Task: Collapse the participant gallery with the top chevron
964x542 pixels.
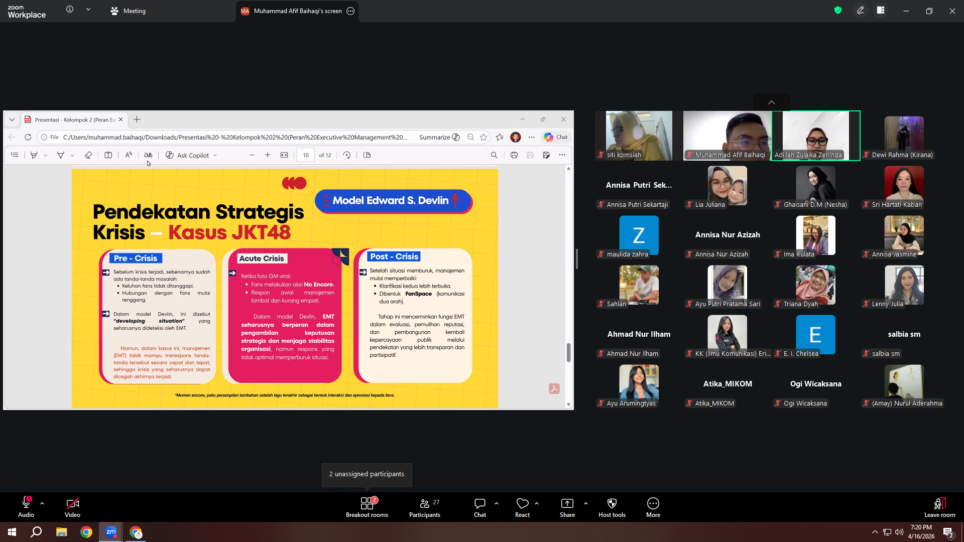Action: click(772, 102)
